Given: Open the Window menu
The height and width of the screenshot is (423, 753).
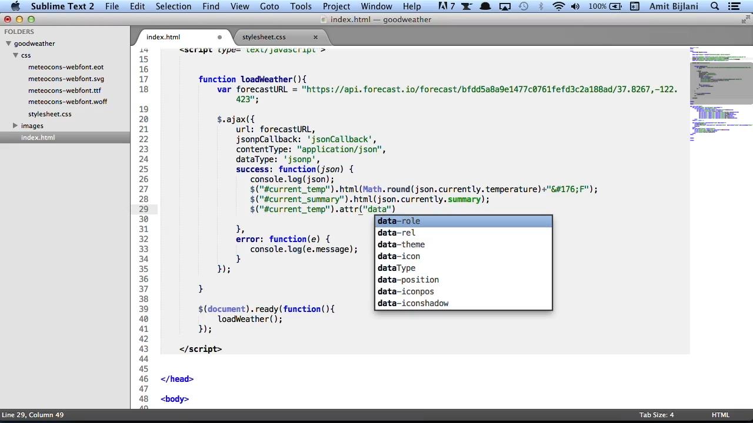Looking at the screenshot, I should pyautogui.click(x=376, y=6).
